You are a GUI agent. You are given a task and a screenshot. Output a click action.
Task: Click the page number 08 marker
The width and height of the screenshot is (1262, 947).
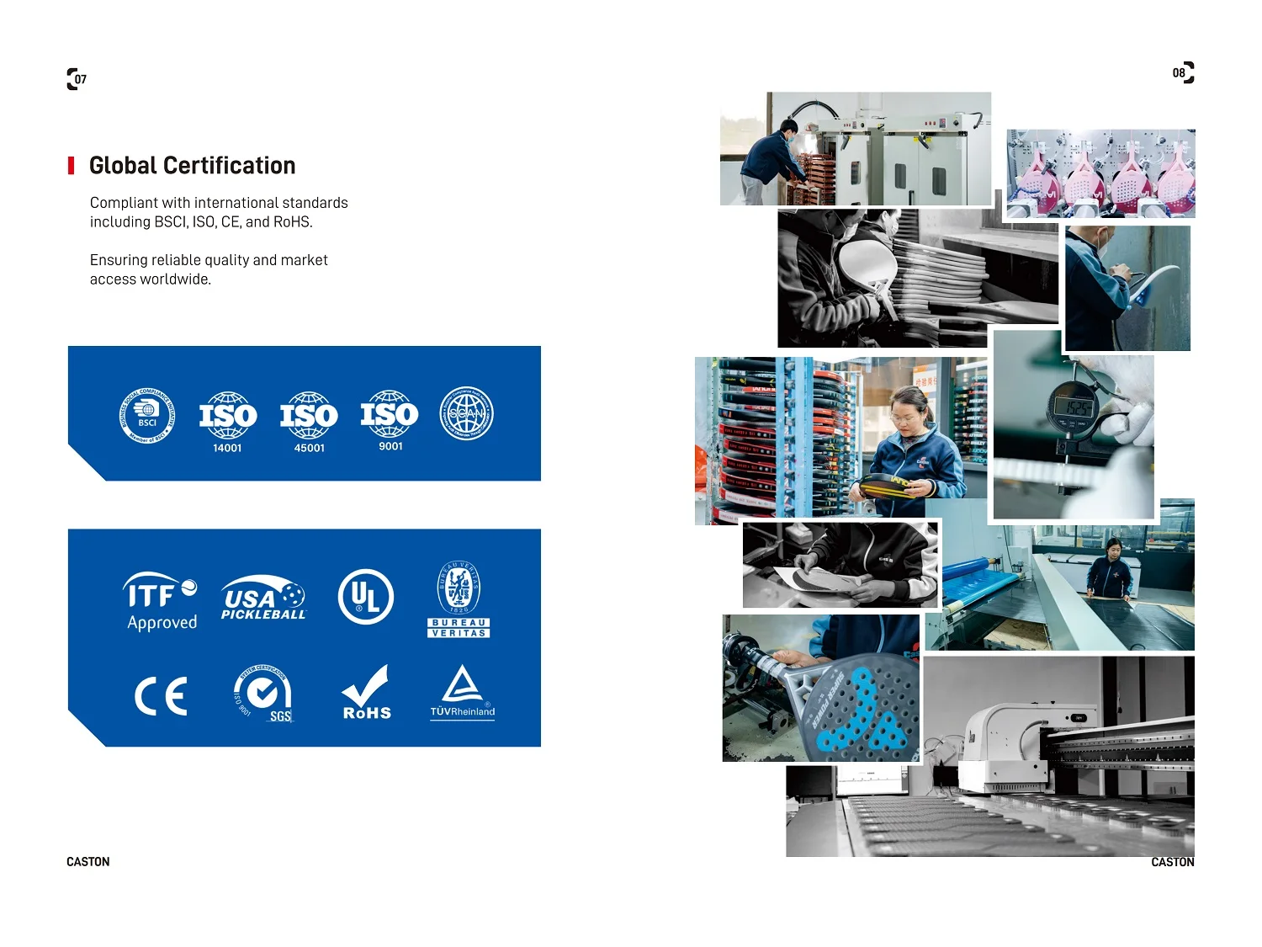coord(1184,72)
